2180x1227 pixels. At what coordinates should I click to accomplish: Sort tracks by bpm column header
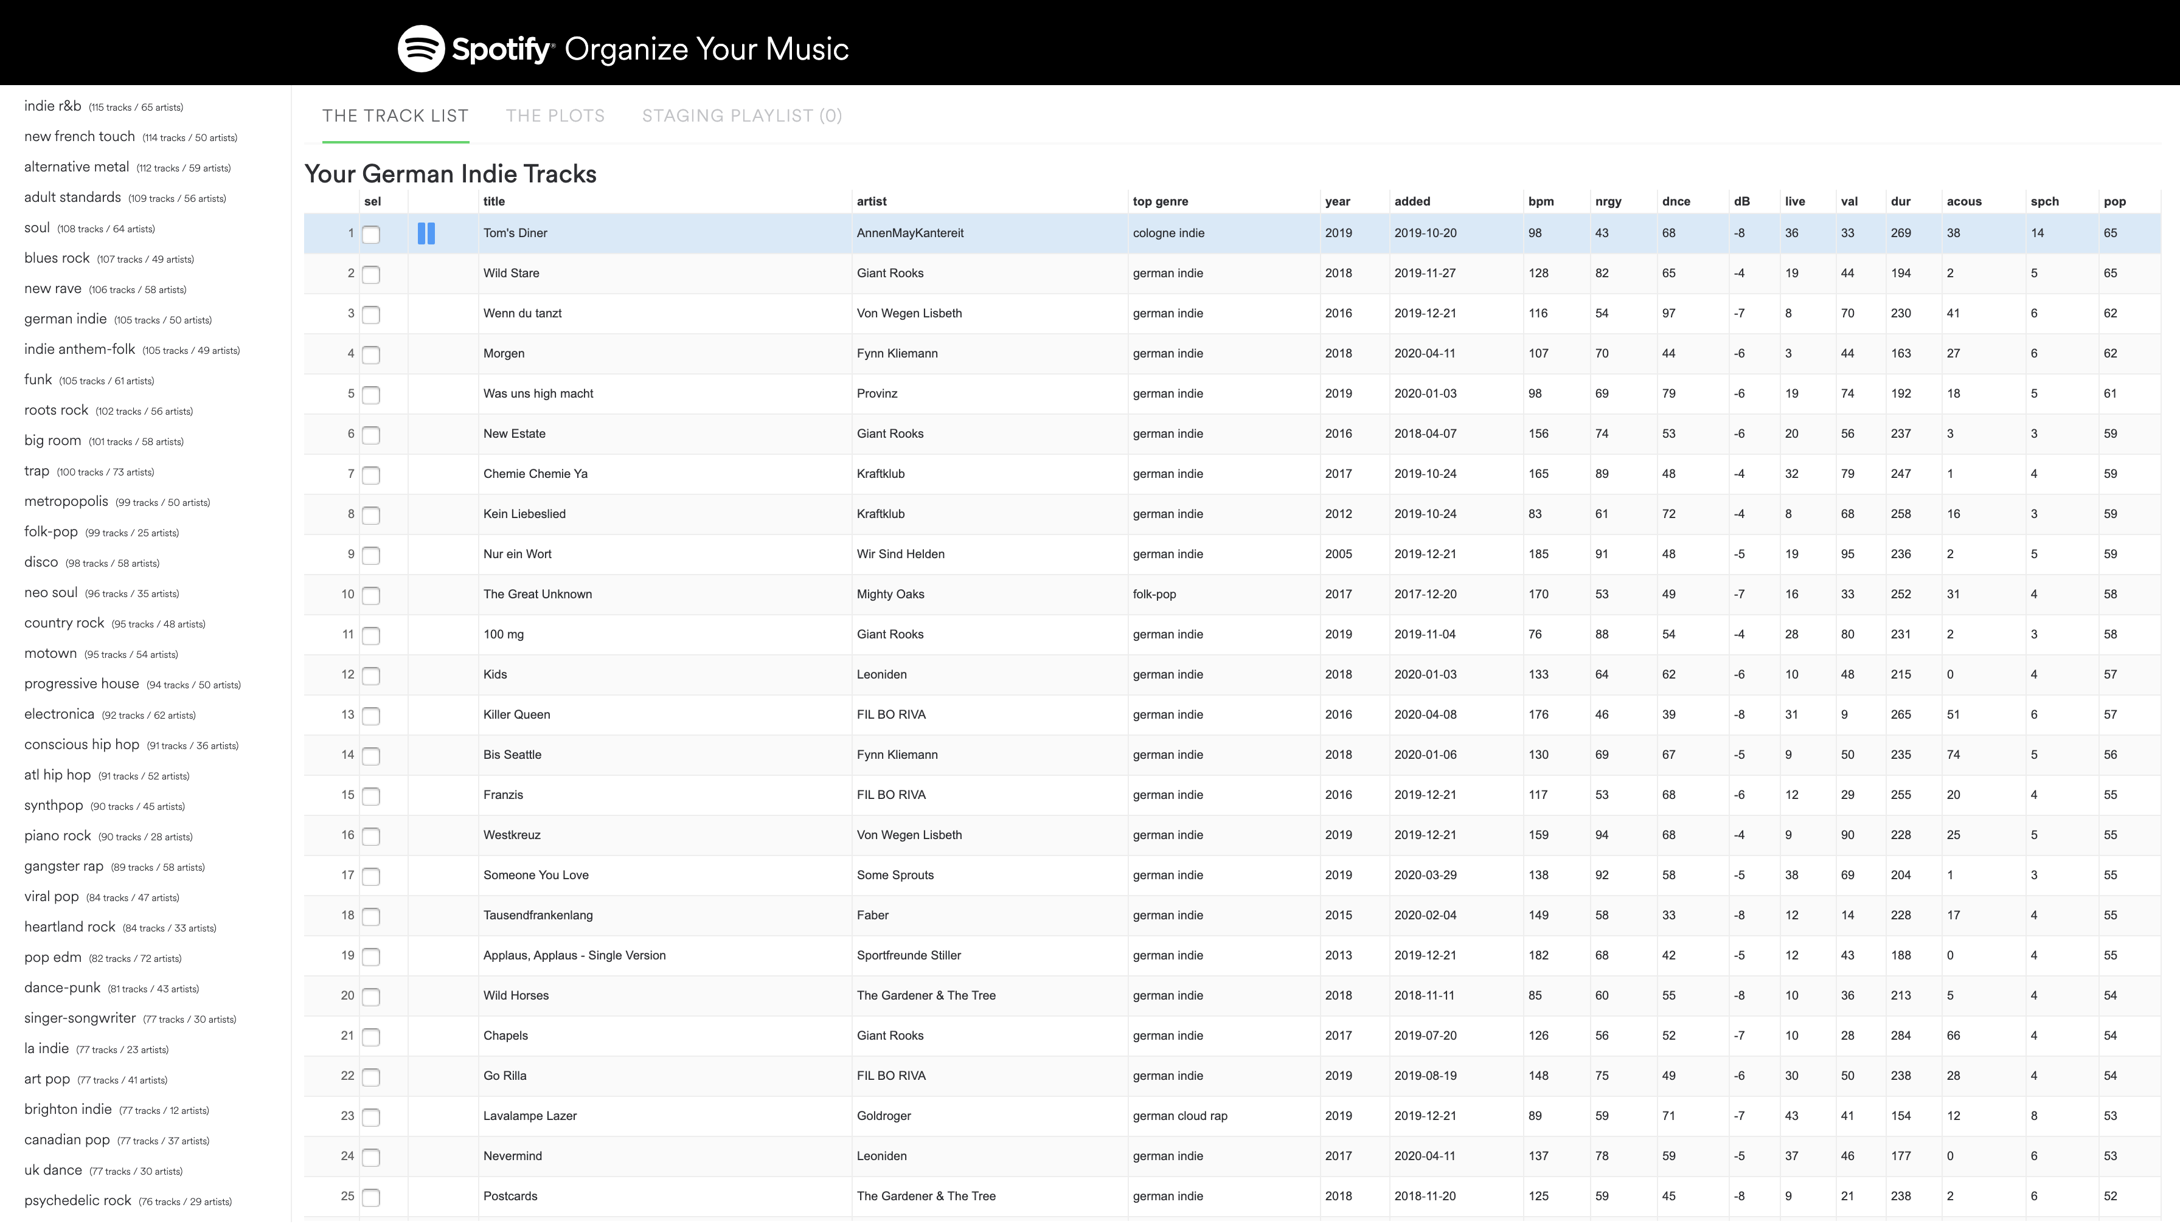click(x=1540, y=201)
